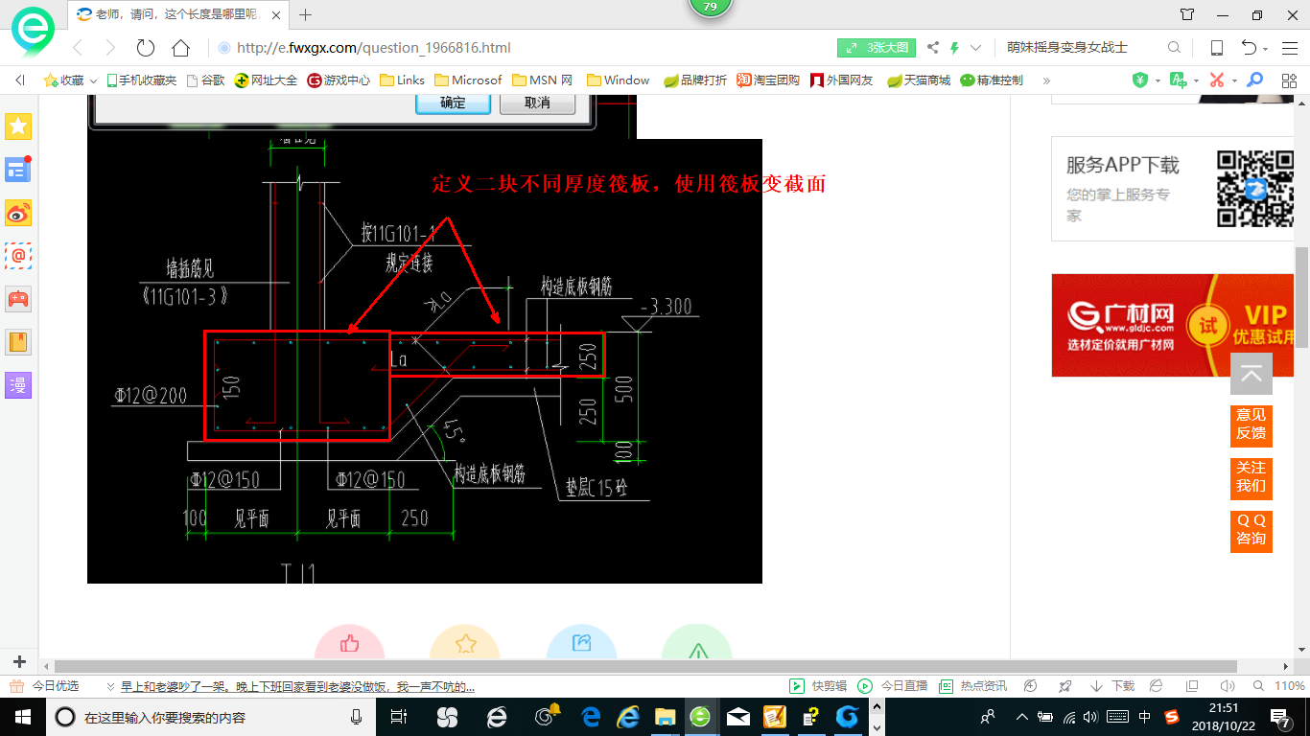Click the share answer circle button
The height and width of the screenshot is (736, 1310).
581,643
